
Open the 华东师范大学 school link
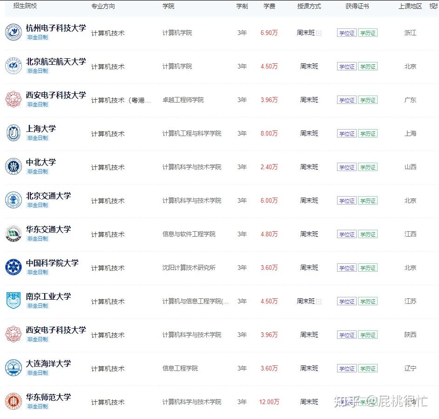(48, 397)
